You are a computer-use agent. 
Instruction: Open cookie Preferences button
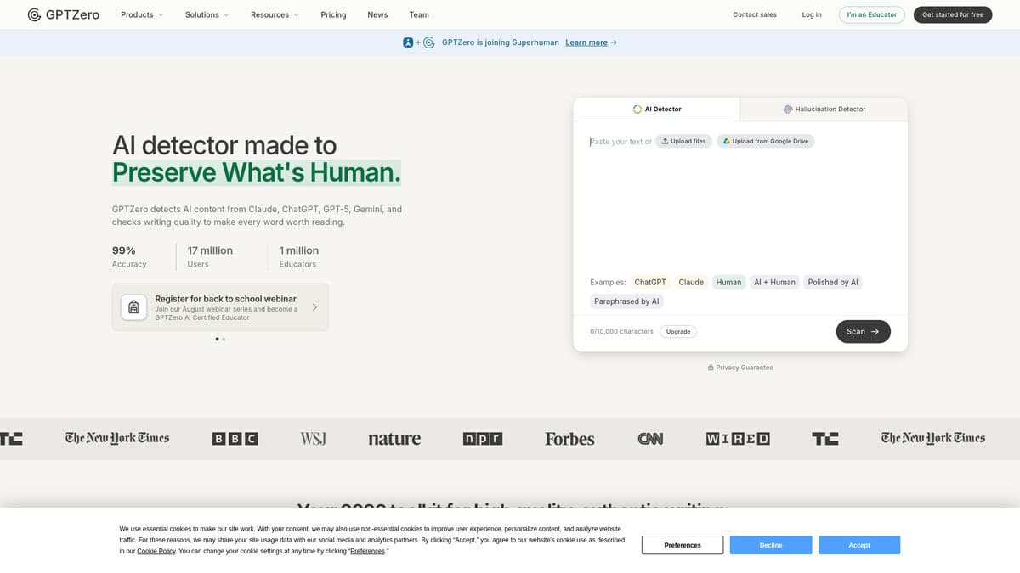683,545
